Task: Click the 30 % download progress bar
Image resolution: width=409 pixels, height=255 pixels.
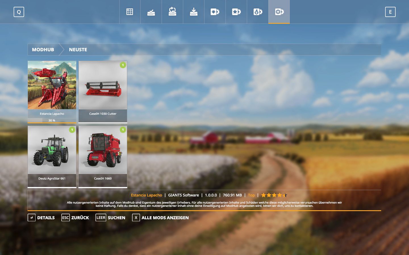Action: [52, 120]
